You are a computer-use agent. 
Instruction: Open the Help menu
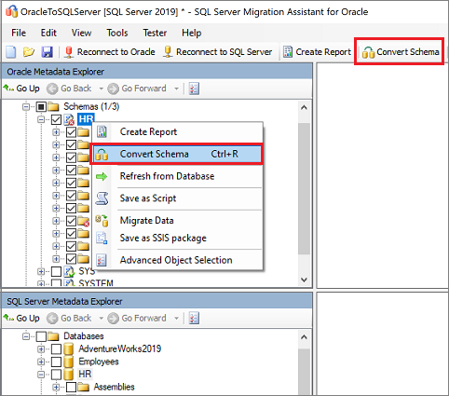tap(192, 33)
